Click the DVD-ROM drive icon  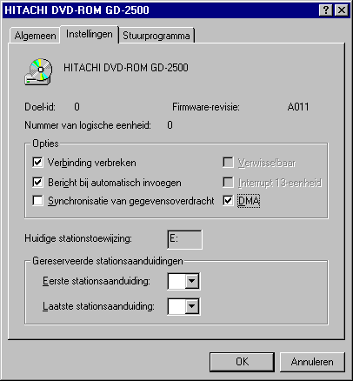pos(38,71)
